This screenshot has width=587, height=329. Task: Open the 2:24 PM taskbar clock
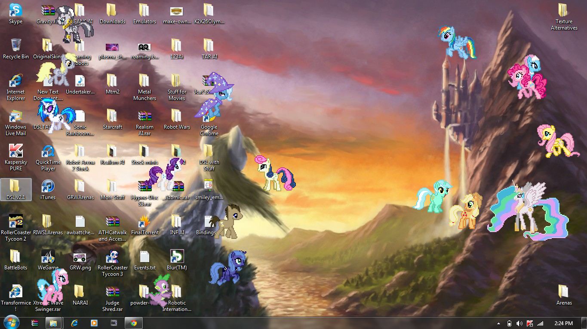563,323
